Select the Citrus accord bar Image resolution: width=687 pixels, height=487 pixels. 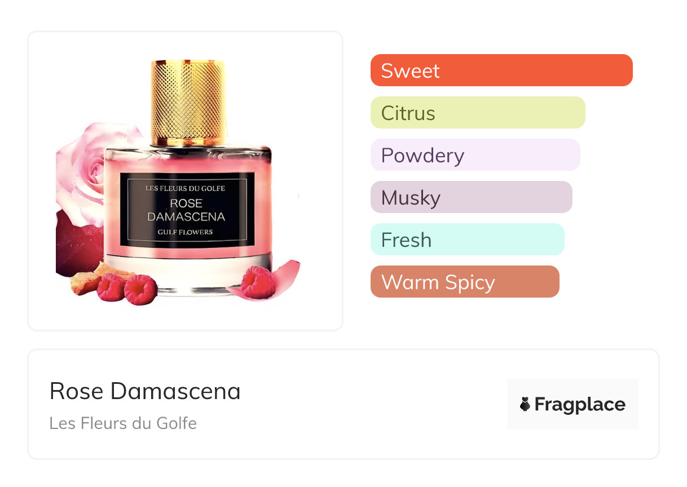[478, 113]
